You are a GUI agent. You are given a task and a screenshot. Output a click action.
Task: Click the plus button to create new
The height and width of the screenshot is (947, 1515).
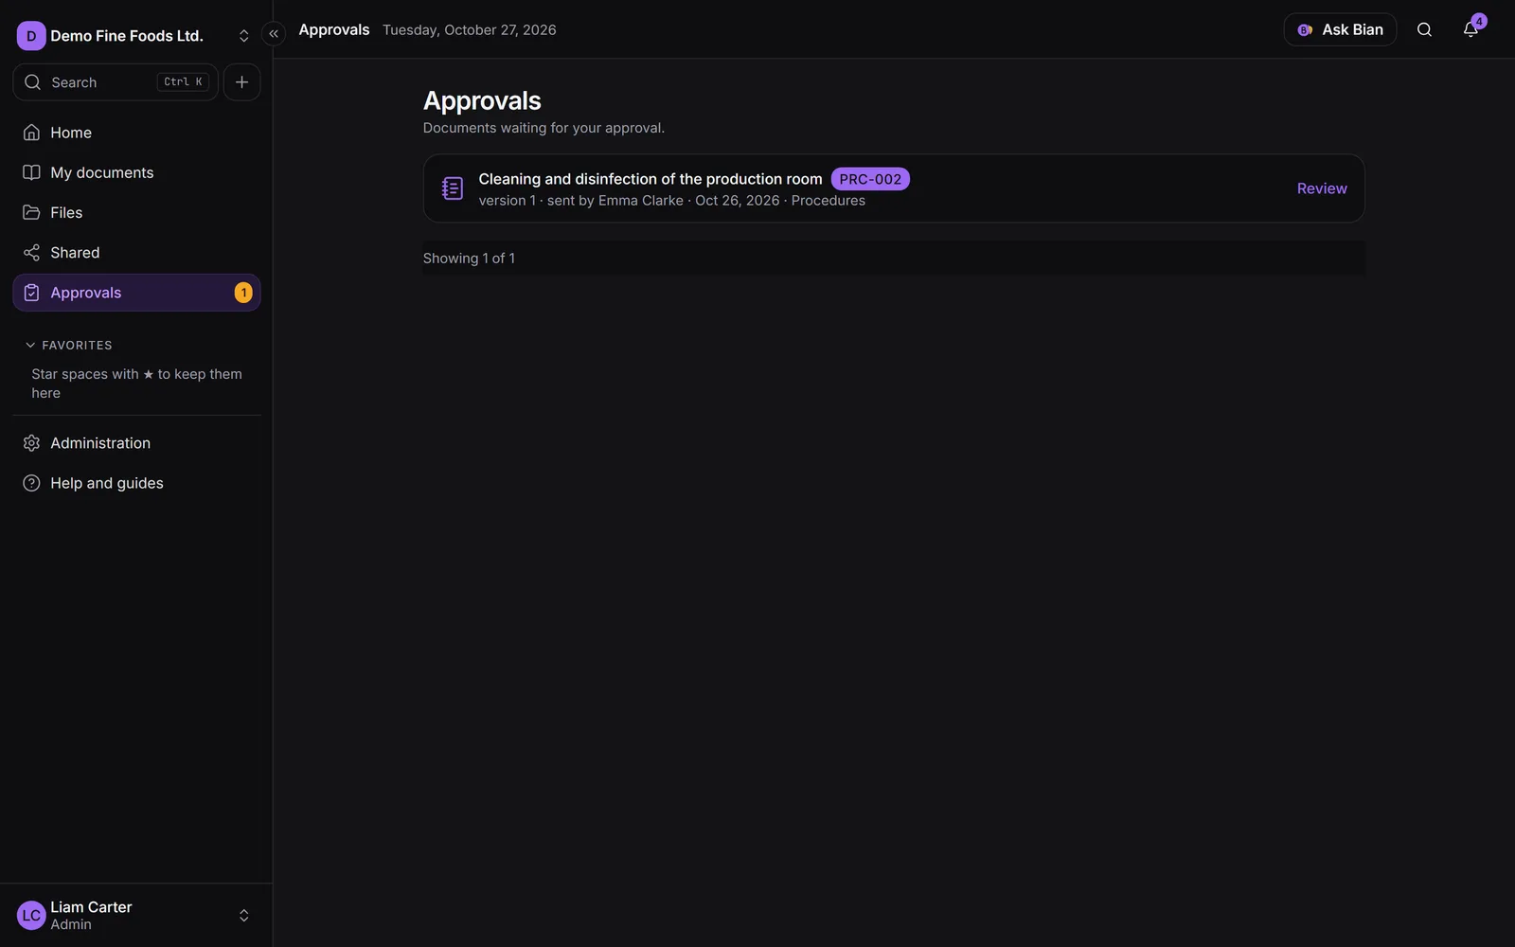tap(241, 82)
